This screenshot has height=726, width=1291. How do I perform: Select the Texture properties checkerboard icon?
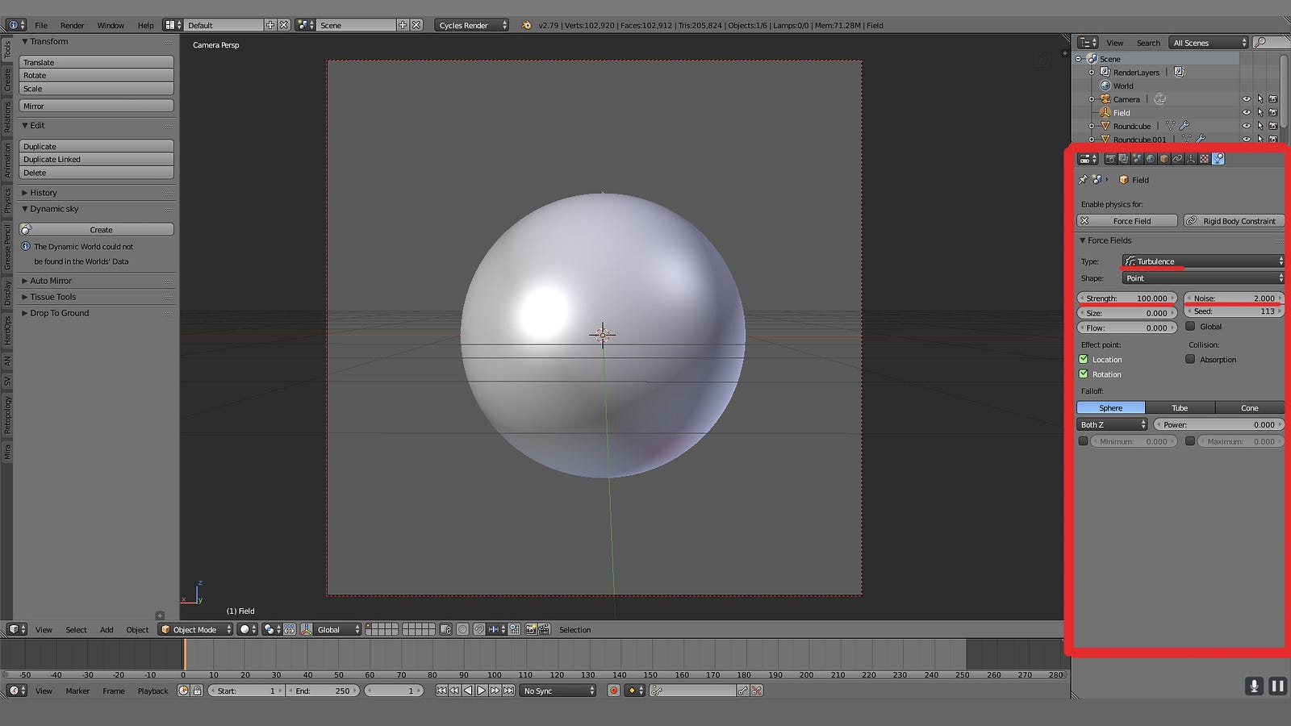pos(1205,159)
